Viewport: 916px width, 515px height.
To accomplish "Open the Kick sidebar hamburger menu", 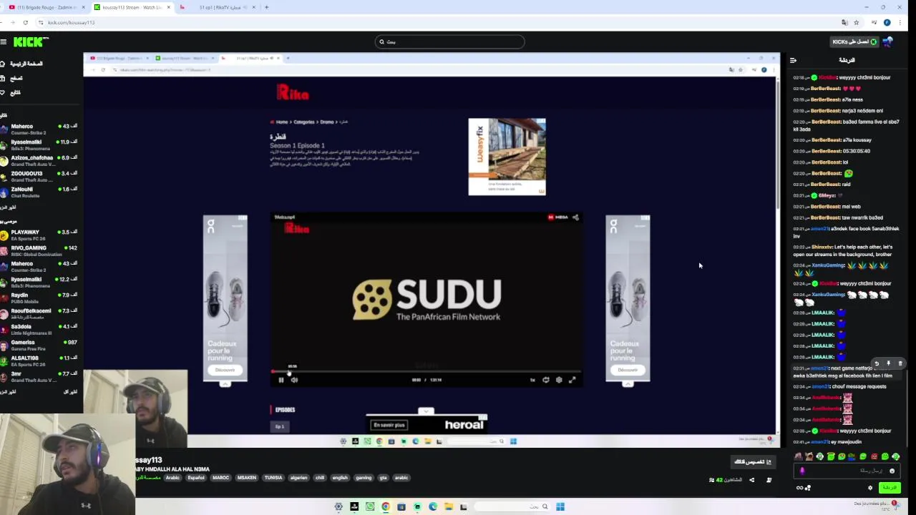I will pyautogui.click(x=4, y=42).
